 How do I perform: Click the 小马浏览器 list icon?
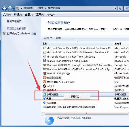44,94
